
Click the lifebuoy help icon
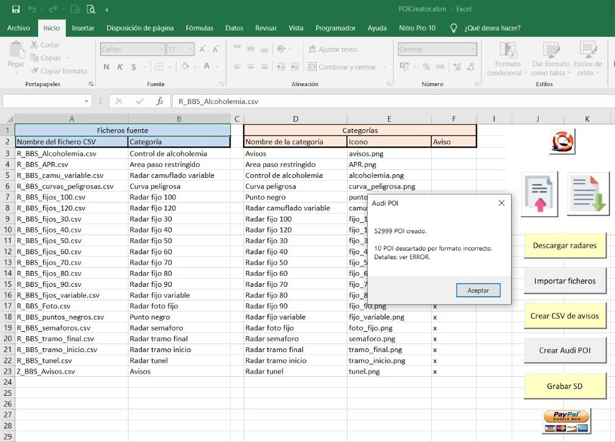562,142
